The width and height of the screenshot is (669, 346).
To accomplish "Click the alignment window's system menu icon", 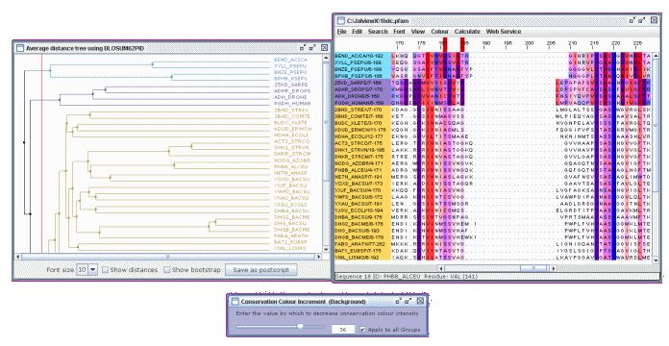I will pos(340,20).
